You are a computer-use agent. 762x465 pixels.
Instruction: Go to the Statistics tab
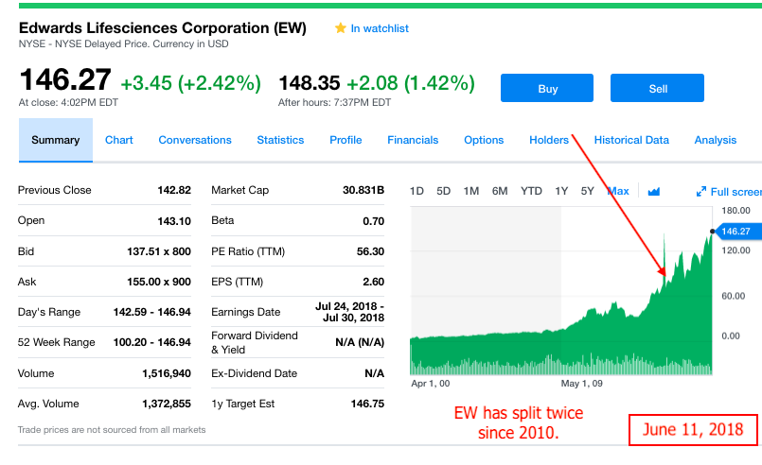pos(280,140)
